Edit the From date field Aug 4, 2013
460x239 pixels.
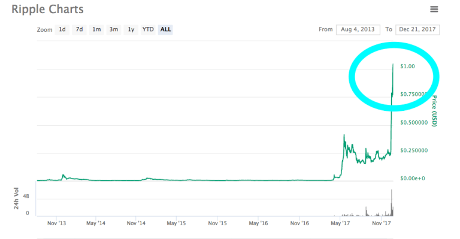tap(358, 29)
